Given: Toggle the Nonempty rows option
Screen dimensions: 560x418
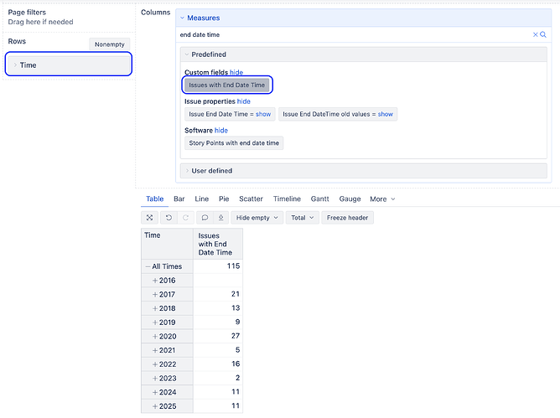Looking at the screenshot, I should point(110,44).
